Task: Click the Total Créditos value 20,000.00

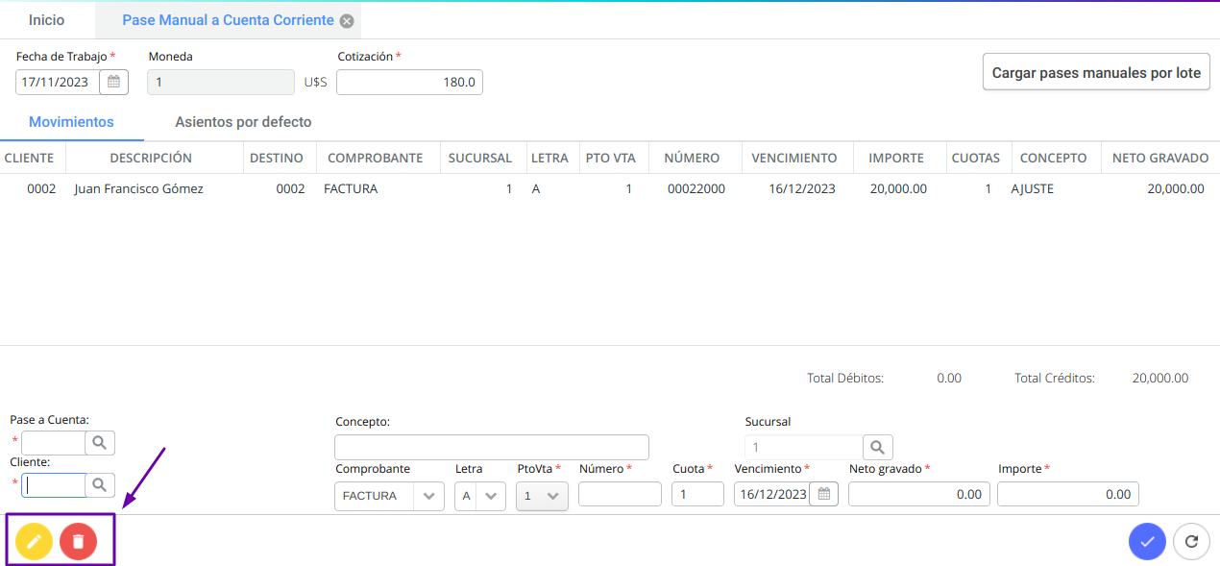Action: (x=1160, y=379)
